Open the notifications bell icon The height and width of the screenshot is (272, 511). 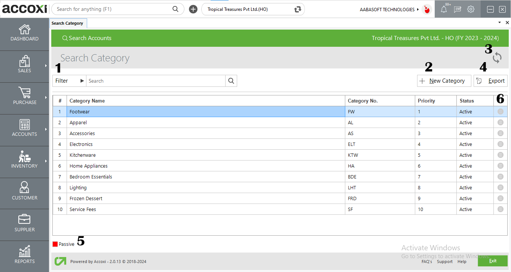[444, 9]
